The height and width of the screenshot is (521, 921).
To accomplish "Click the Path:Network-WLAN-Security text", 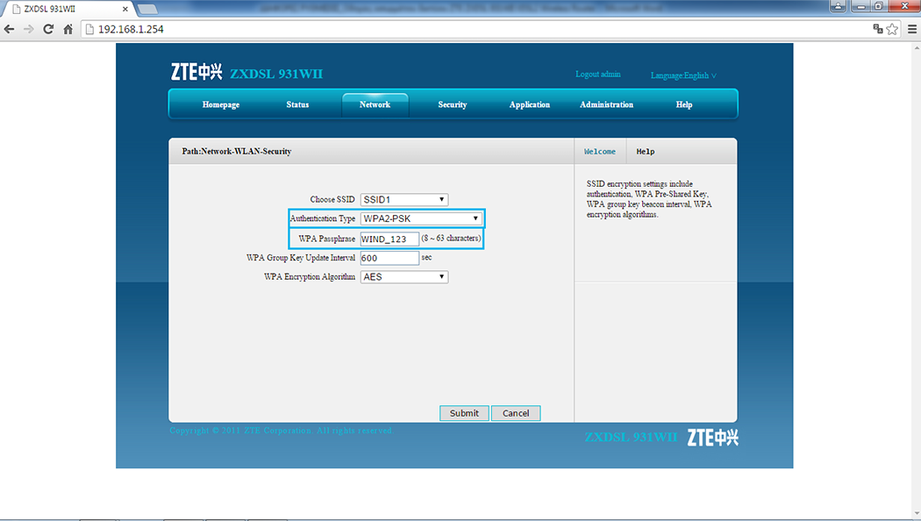I will click(x=237, y=152).
